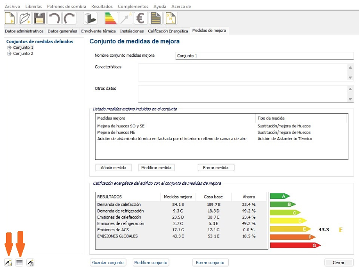
Task: Click the new file toolbar icon
Action: coord(10,18)
